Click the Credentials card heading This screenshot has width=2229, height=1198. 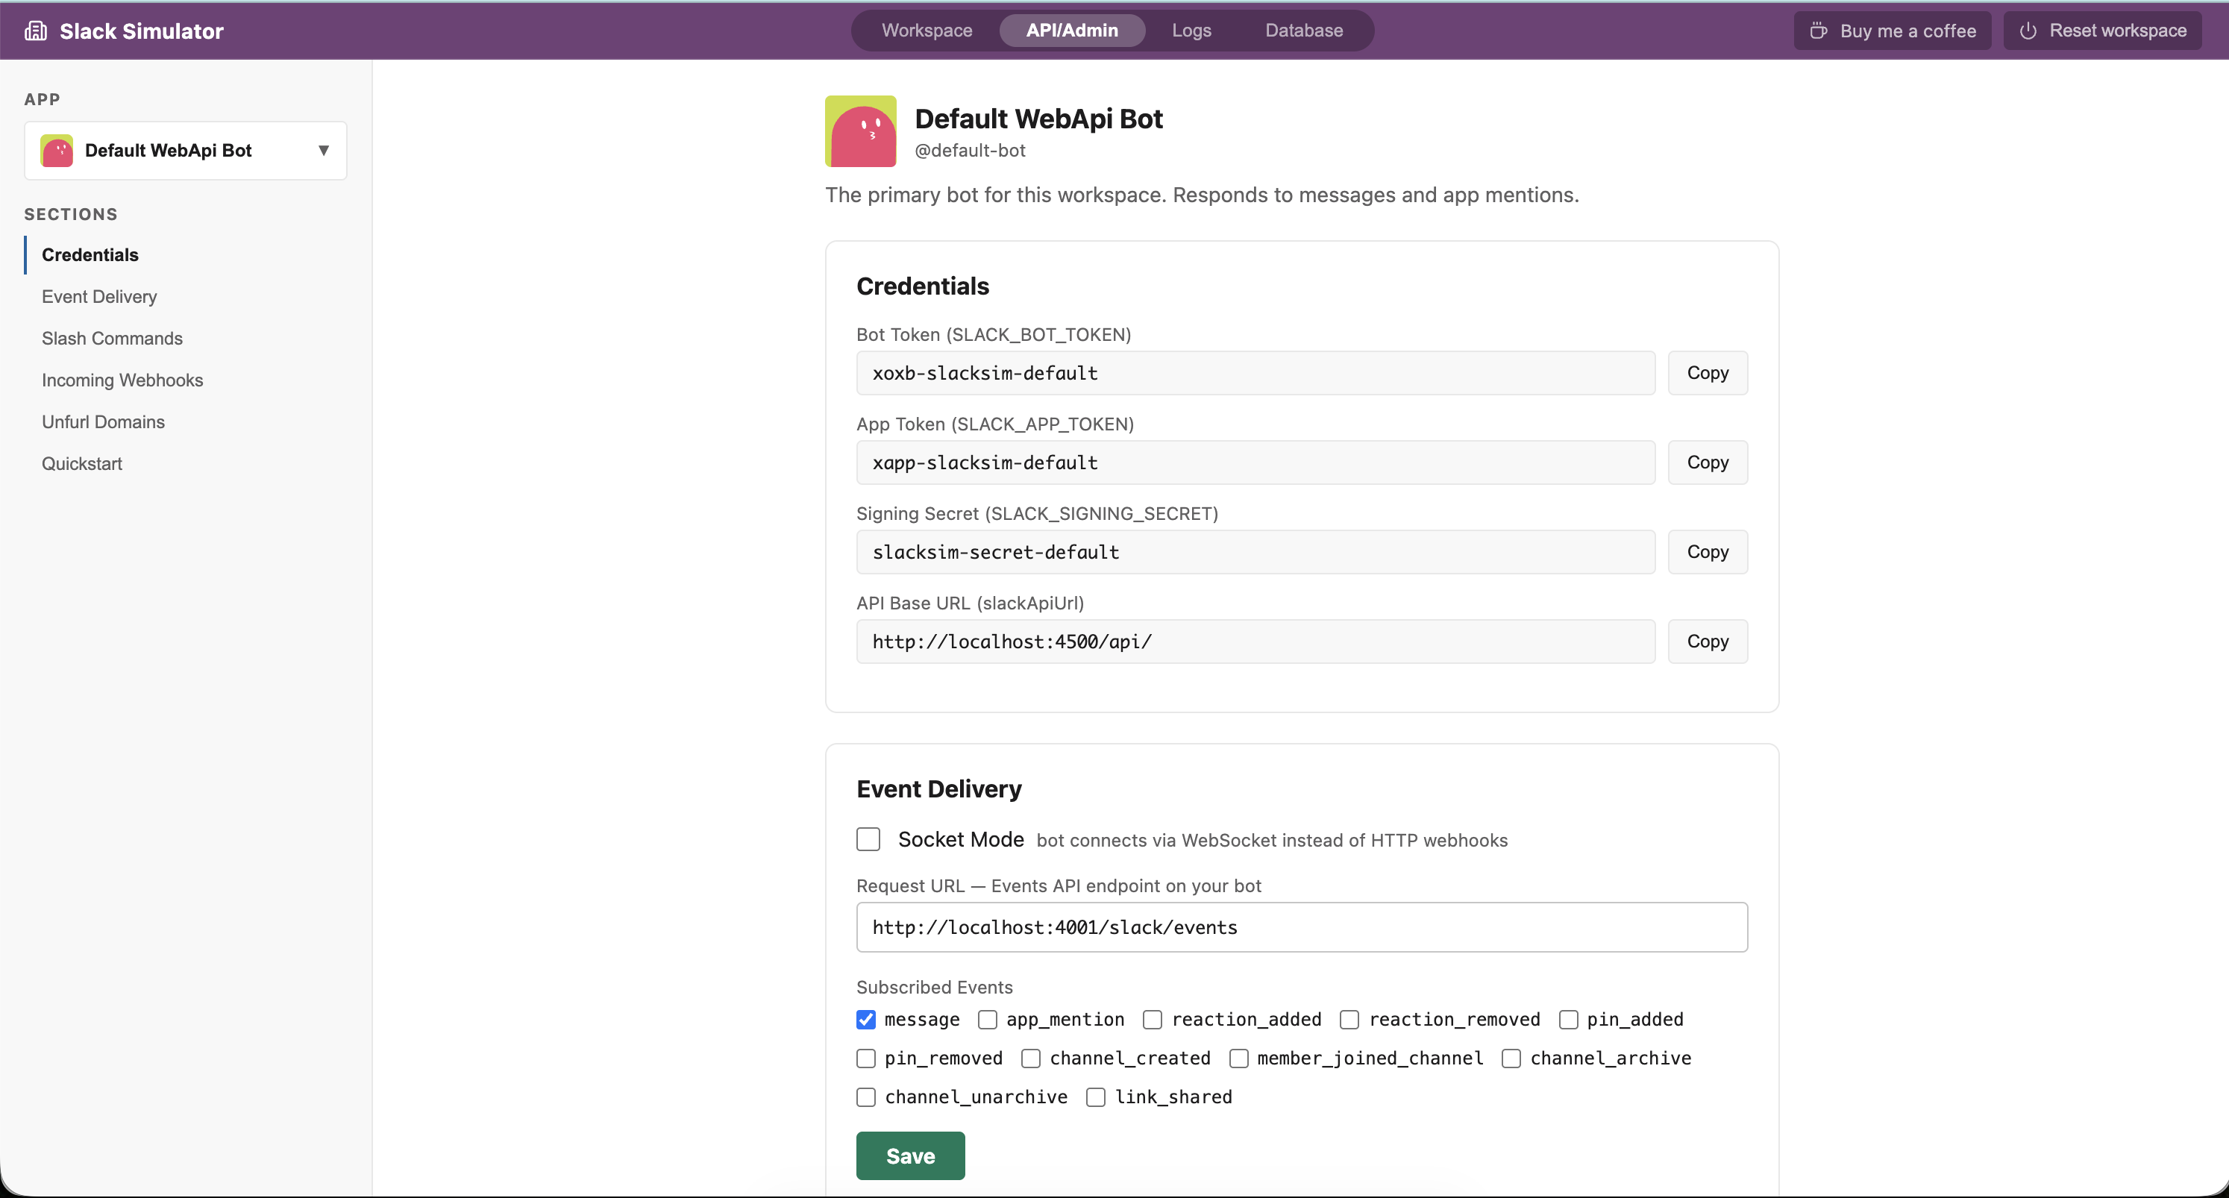coord(922,286)
